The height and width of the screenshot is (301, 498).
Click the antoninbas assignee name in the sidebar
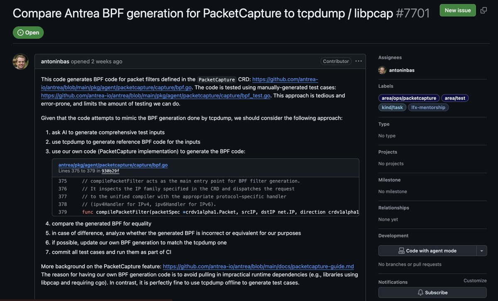[x=402, y=70]
